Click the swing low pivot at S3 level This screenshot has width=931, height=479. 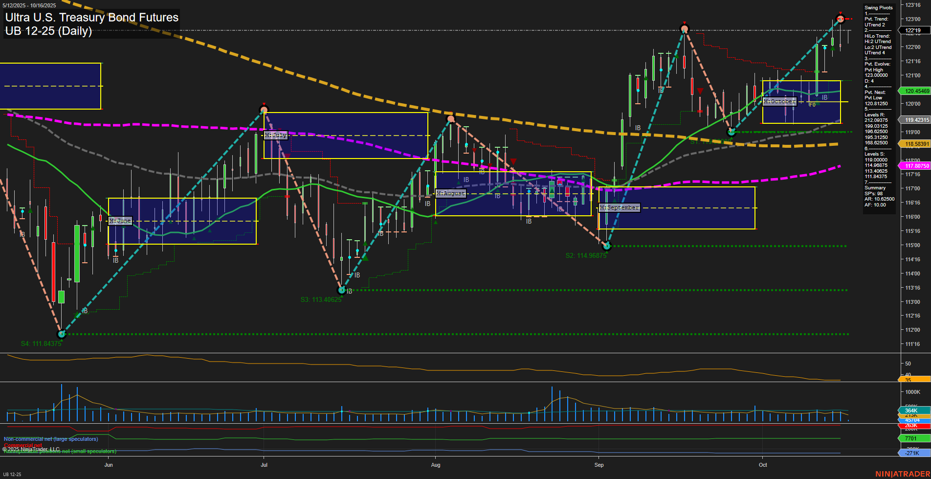(342, 290)
